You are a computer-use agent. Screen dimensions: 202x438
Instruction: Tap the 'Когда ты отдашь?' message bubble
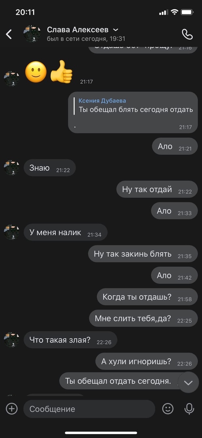tap(147, 297)
